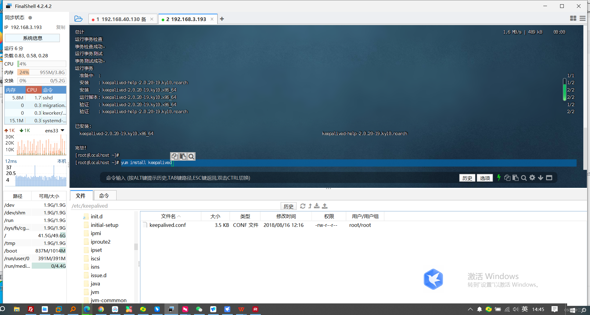Click the lightning connection status icon
The width and height of the screenshot is (590, 315).
tap(498, 178)
